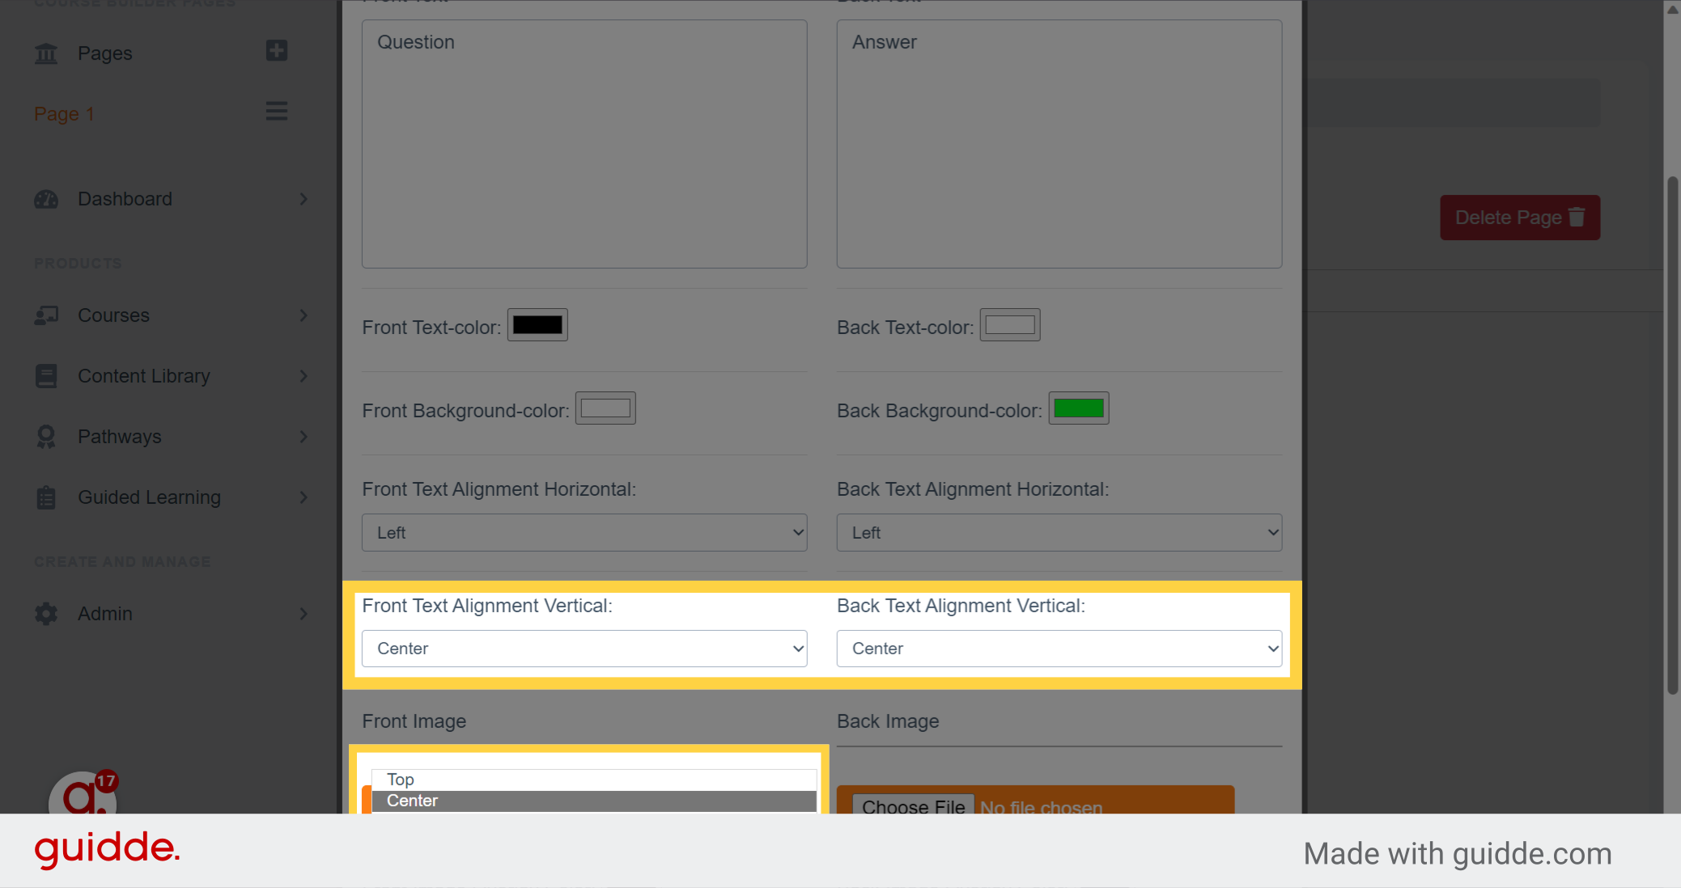Click the Dashboard gauge icon

[46, 199]
